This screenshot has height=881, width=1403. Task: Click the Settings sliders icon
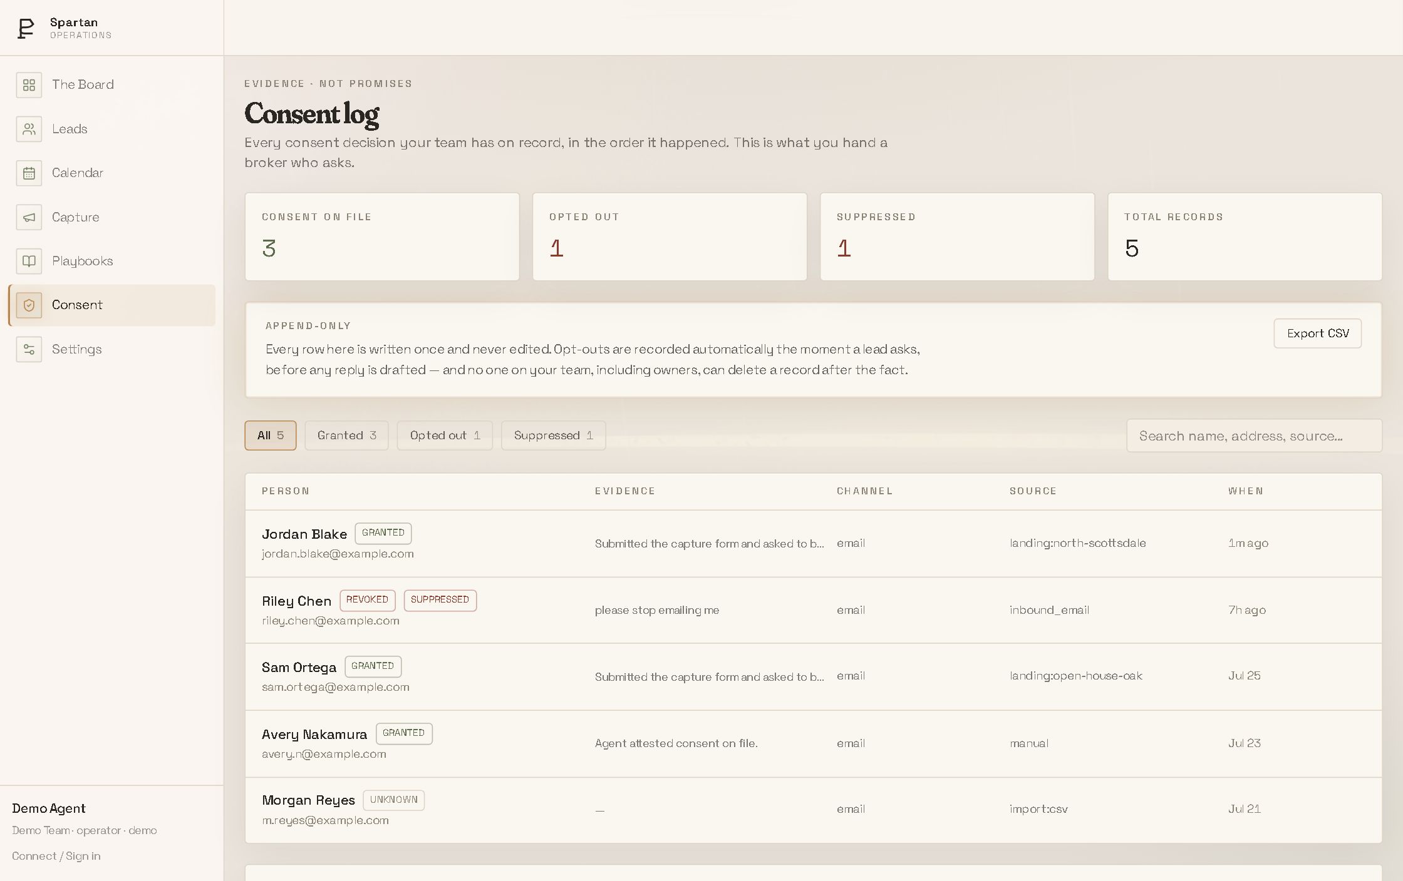[x=29, y=349]
